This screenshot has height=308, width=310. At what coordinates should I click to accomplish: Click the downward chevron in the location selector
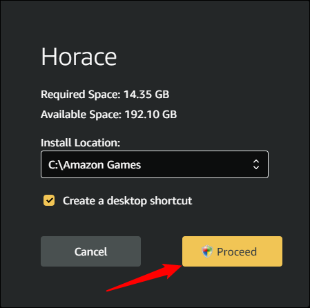256,168
